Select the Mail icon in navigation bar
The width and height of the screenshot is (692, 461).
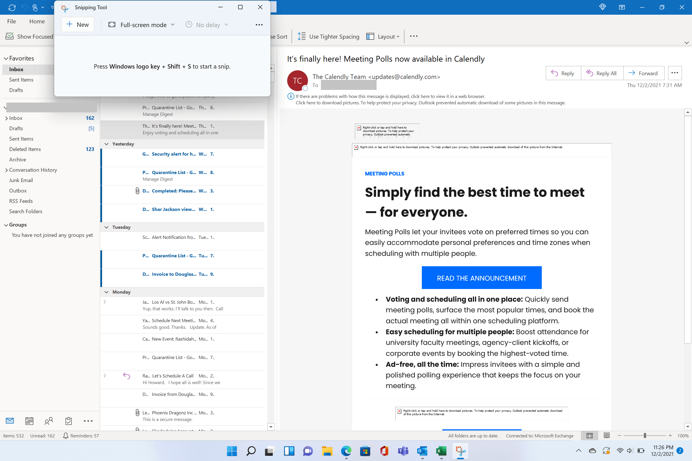(10, 421)
